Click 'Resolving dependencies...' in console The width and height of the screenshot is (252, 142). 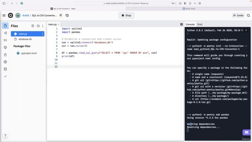click(203, 127)
